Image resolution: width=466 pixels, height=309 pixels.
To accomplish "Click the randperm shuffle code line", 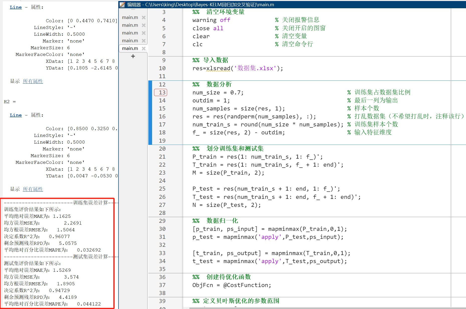I will pyautogui.click(x=254, y=116).
